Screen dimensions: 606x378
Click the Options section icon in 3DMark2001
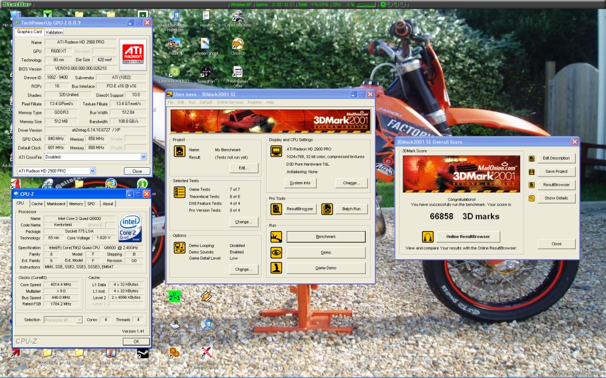coord(180,248)
